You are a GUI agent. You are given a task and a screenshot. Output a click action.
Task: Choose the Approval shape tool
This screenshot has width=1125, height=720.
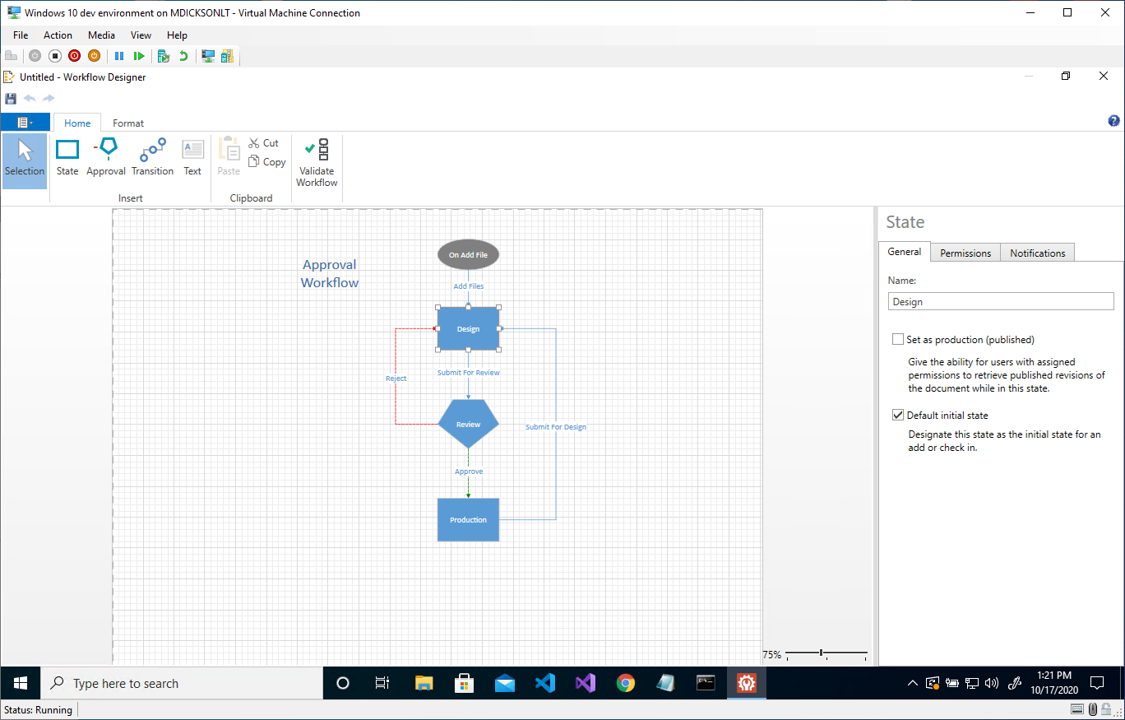(106, 157)
